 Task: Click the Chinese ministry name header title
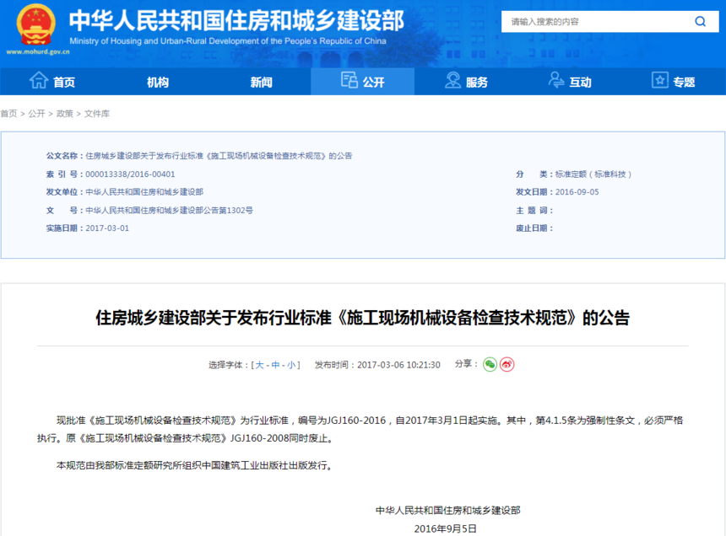click(x=236, y=21)
